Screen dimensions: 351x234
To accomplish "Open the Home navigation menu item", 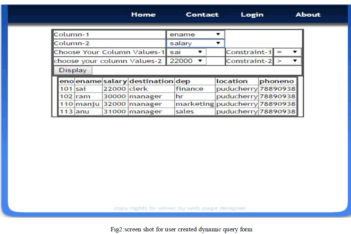I will click(x=143, y=14).
